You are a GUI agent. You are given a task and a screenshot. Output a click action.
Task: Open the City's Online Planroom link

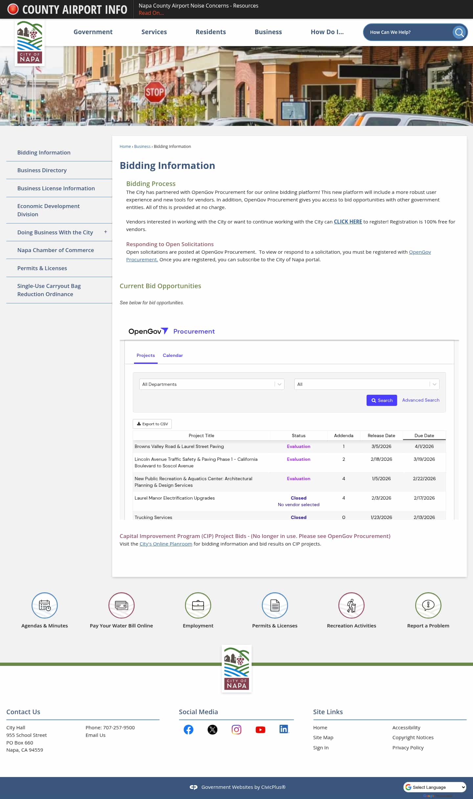[166, 544]
